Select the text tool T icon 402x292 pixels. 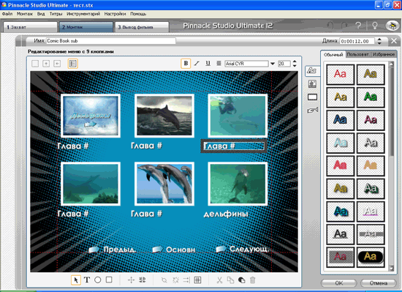(87, 280)
